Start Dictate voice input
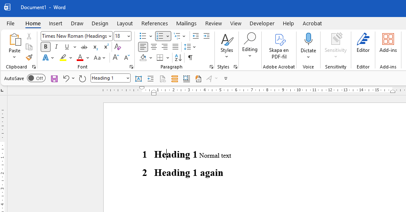Image resolution: width=406 pixels, height=212 pixels. click(308, 42)
